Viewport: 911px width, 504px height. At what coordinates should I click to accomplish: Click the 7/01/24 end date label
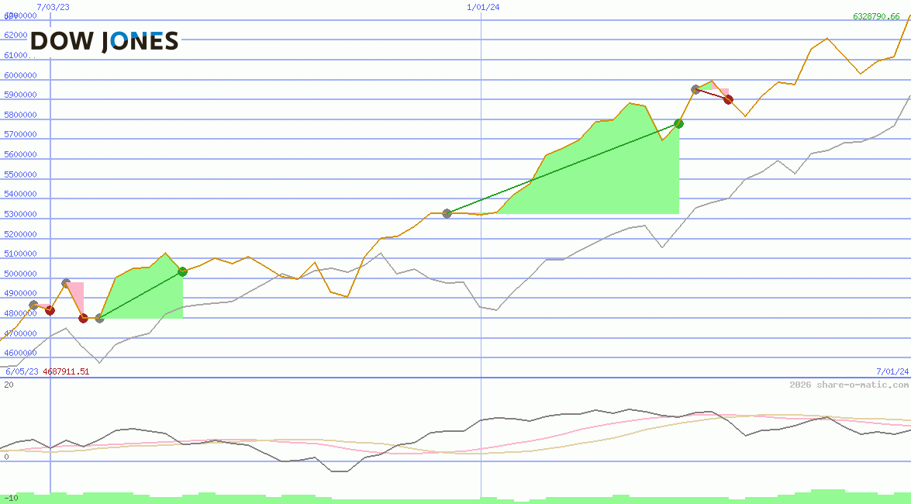892,371
